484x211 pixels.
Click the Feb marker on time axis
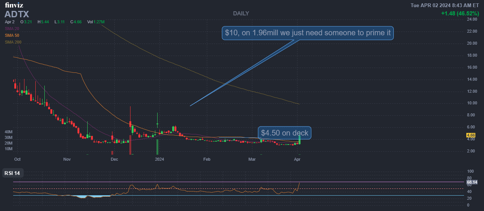[x=206, y=159]
